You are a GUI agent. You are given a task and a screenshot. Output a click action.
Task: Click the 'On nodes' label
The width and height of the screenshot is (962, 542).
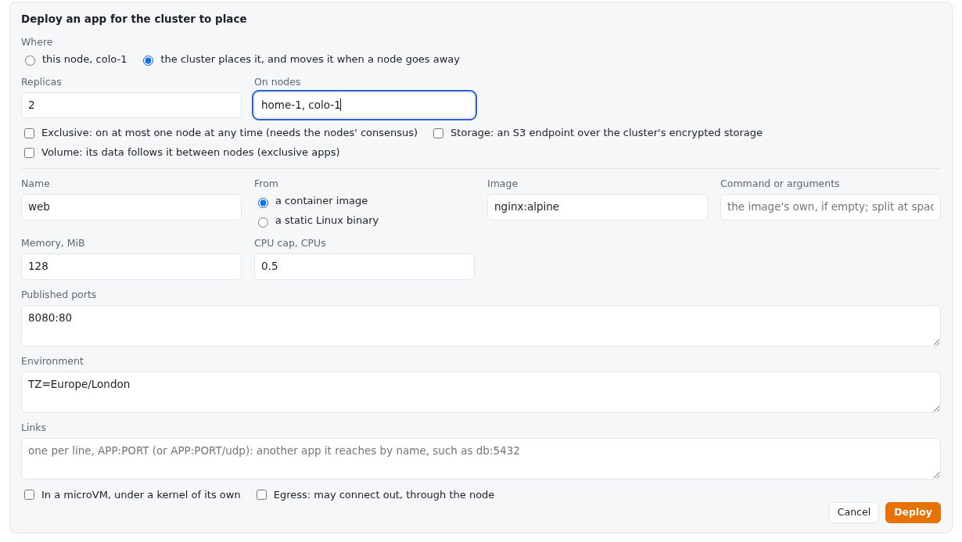pyautogui.click(x=278, y=82)
